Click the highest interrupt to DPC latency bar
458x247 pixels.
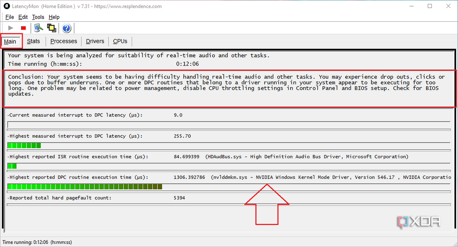click(229, 146)
